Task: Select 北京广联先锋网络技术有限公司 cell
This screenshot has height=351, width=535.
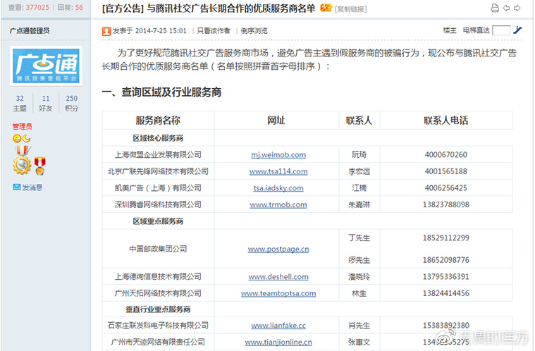Action: 158,171
